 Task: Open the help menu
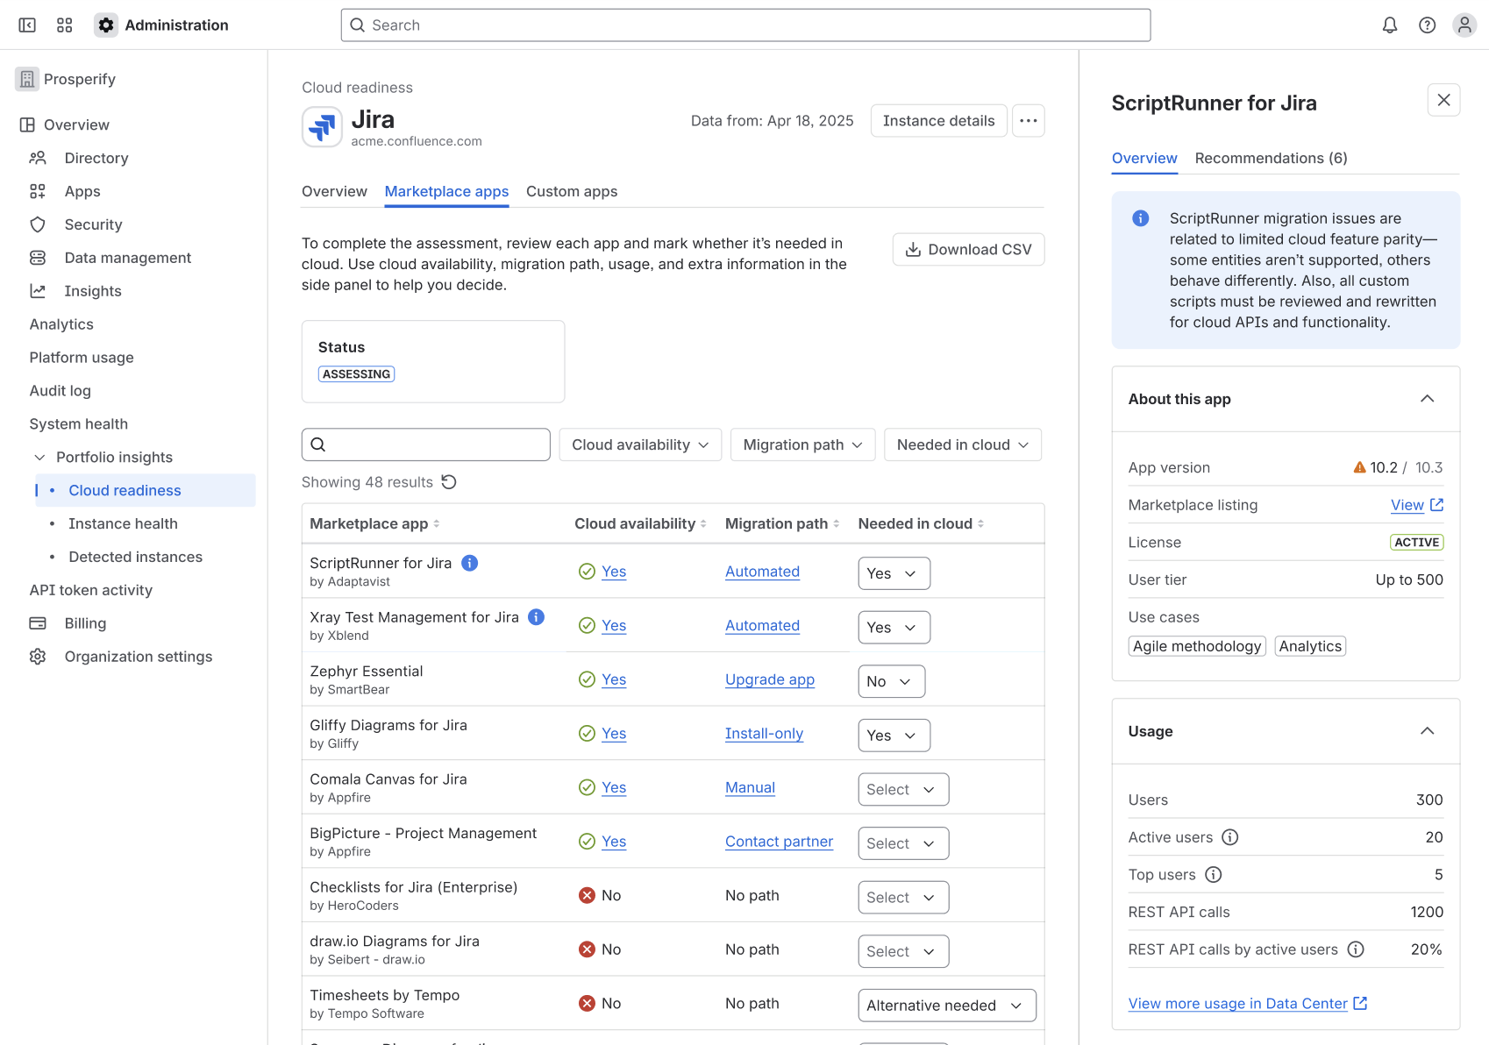[x=1426, y=25]
